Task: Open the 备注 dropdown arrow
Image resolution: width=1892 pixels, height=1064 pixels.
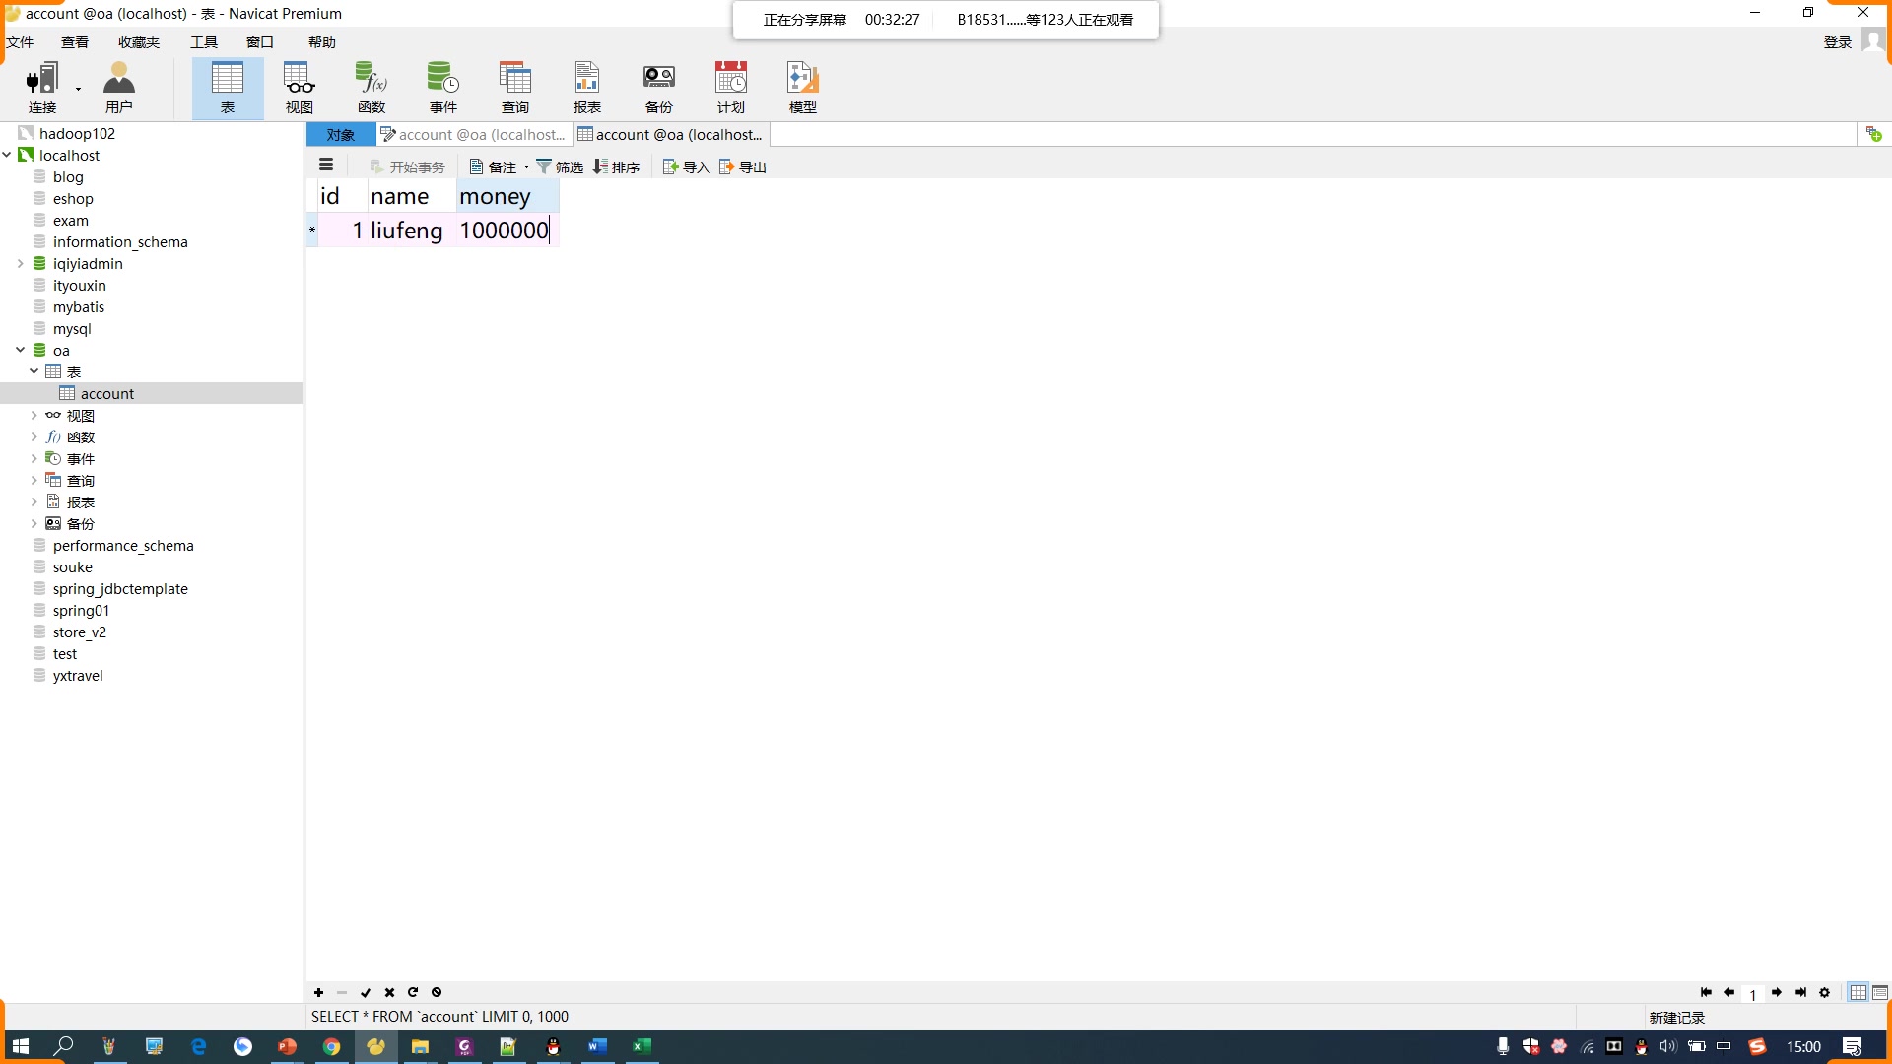Action: click(526, 167)
